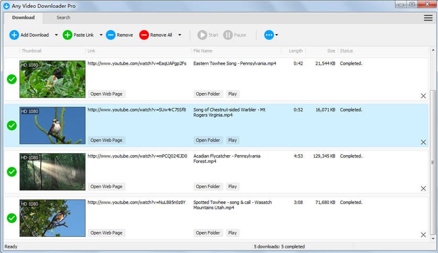Click completed checkmark for Eastern Towhee row
The height and width of the screenshot is (253, 438).
(x=12, y=79)
